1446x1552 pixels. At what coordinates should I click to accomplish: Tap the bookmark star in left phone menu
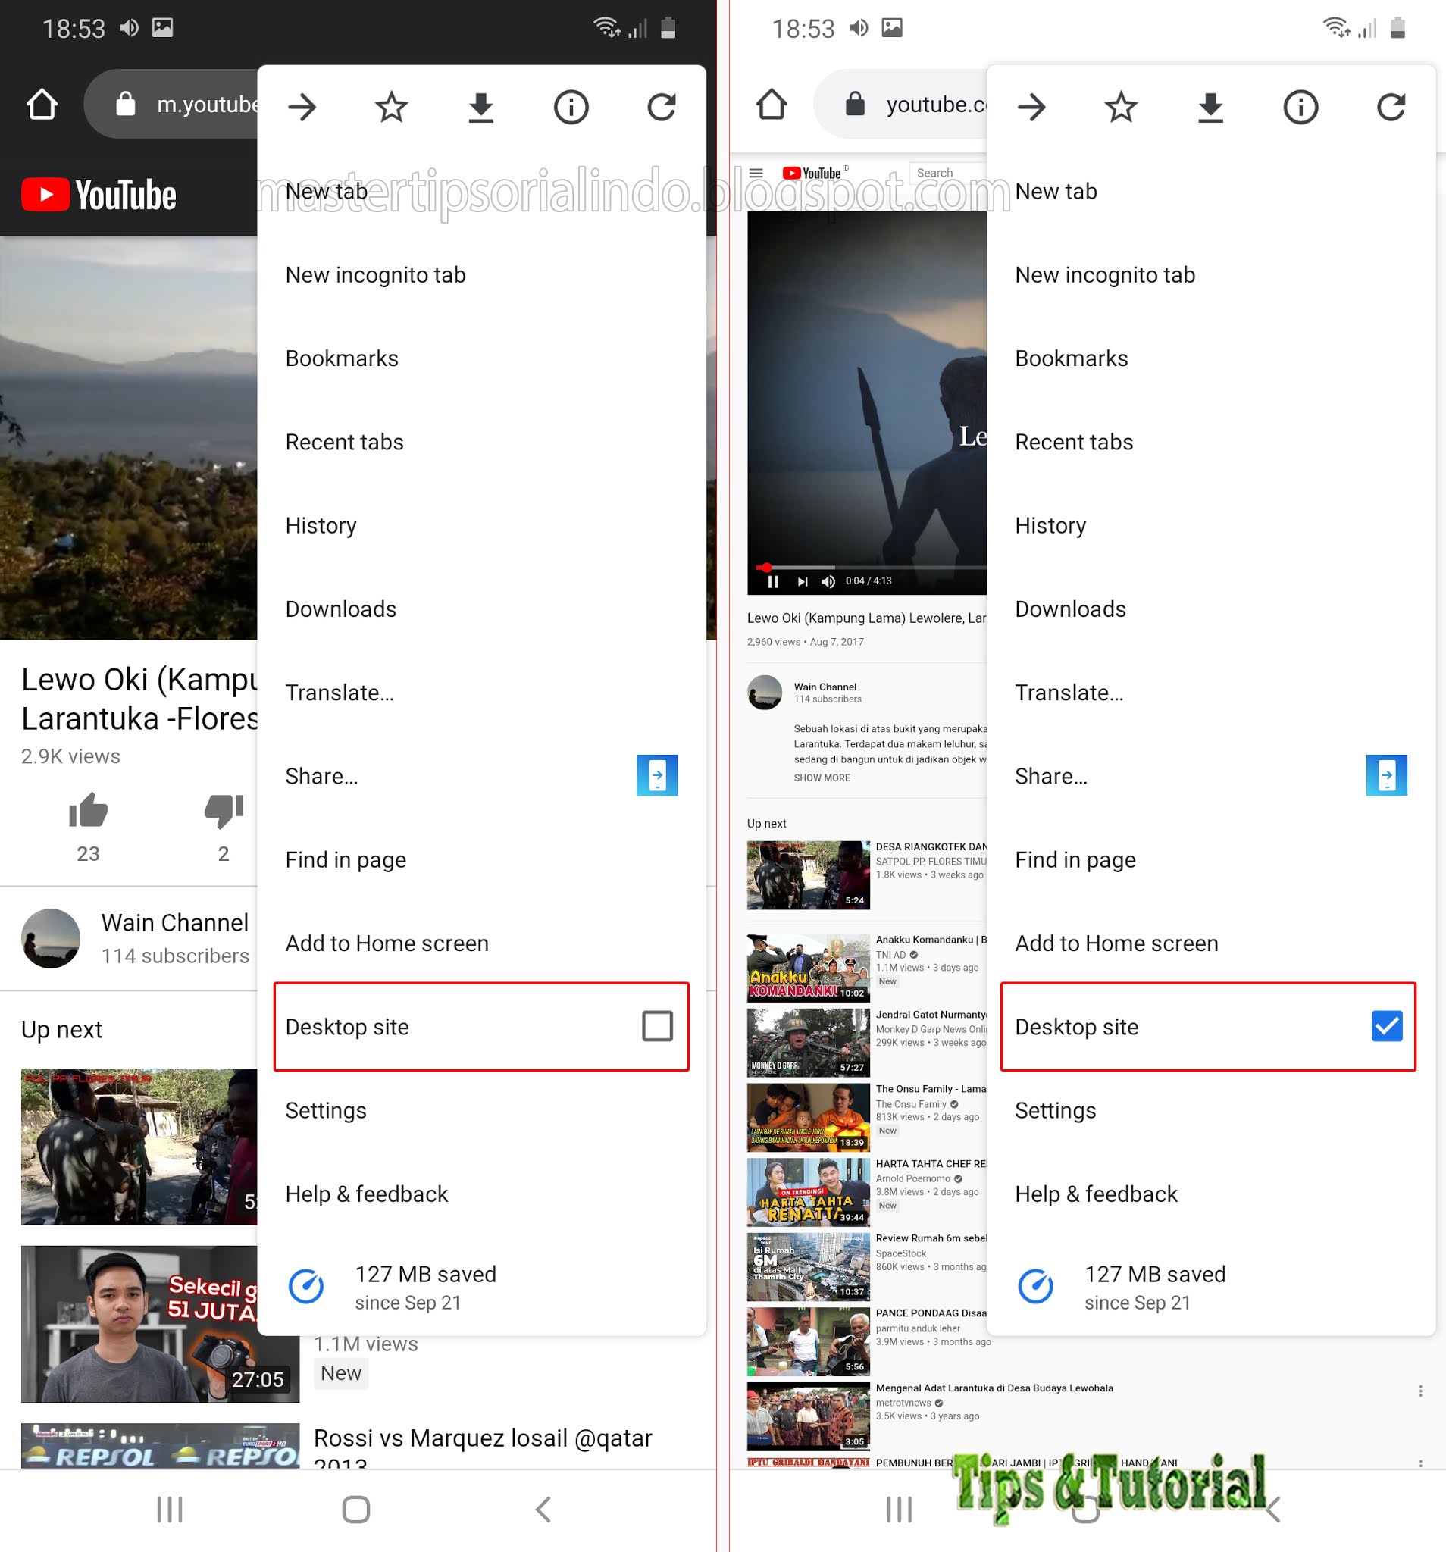pyautogui.click(x=391, y=107)
